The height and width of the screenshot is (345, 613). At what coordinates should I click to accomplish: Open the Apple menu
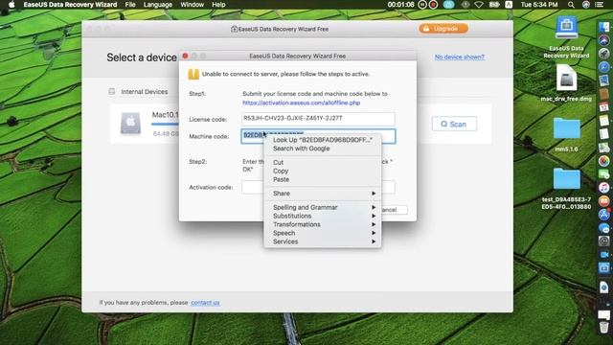11,5
